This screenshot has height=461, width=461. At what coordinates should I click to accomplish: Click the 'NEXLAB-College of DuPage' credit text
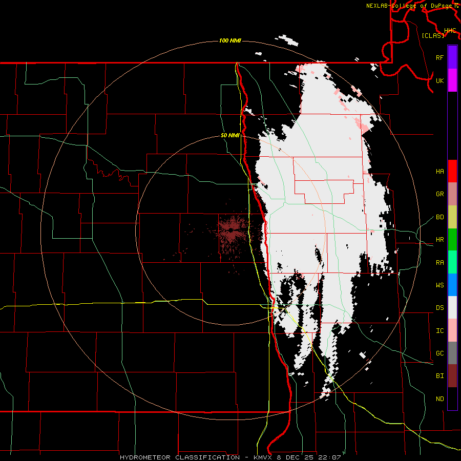(409, 6)
